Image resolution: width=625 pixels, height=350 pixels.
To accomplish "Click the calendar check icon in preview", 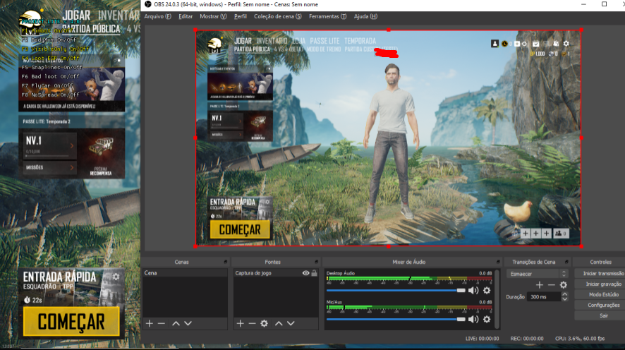I will [535, 44].
